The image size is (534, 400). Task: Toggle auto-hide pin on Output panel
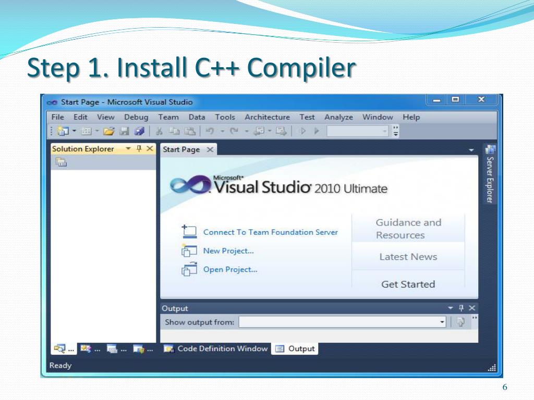click(x=461, y=308)
